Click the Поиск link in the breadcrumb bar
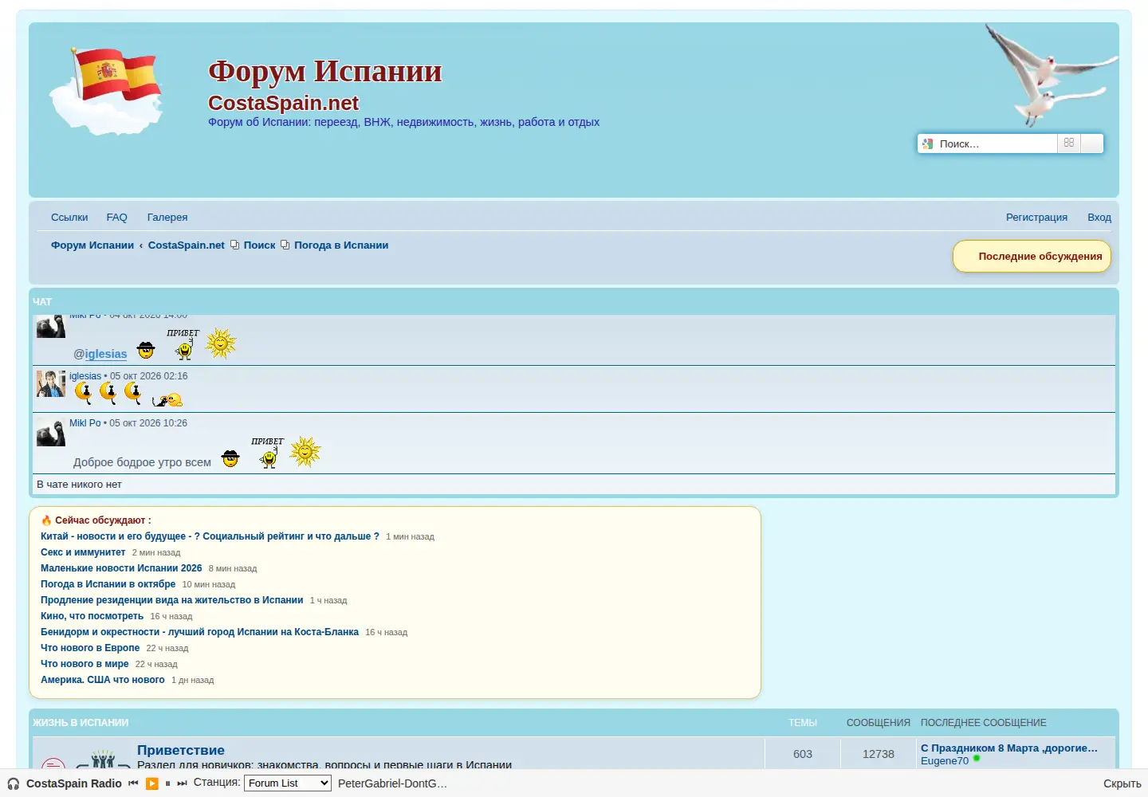Image resolution: width=1148 pixels, height=797 pixels. [259, 245]
